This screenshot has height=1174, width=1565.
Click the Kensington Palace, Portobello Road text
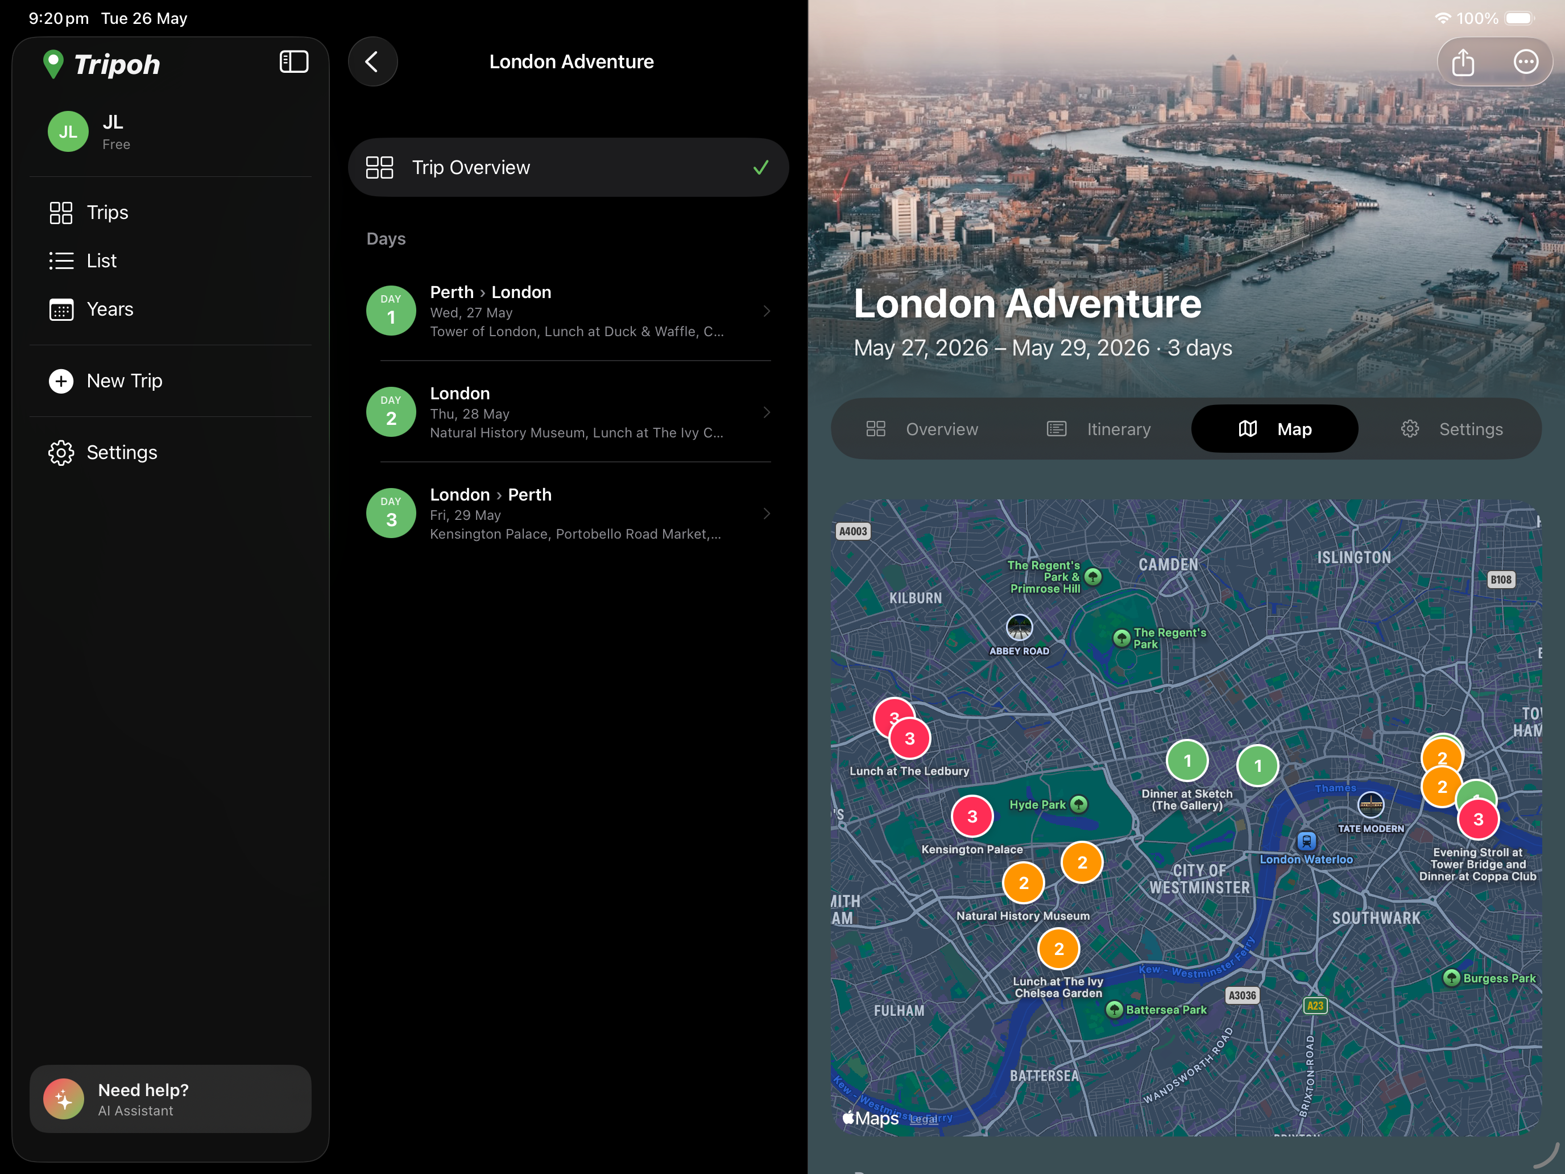point(575,534)
